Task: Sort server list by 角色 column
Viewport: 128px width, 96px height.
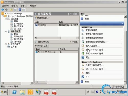Action: 68,22
